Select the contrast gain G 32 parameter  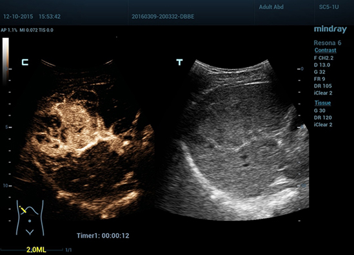[x=319, y=72]
